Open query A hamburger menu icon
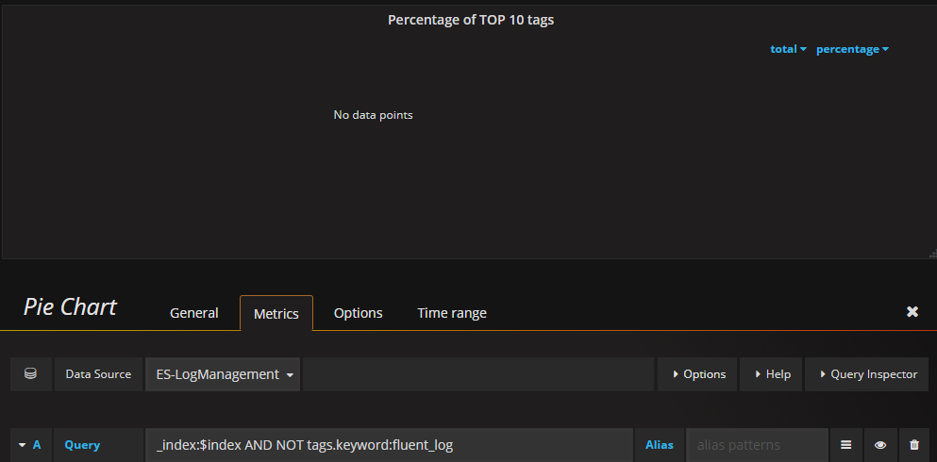 point(845,445)
